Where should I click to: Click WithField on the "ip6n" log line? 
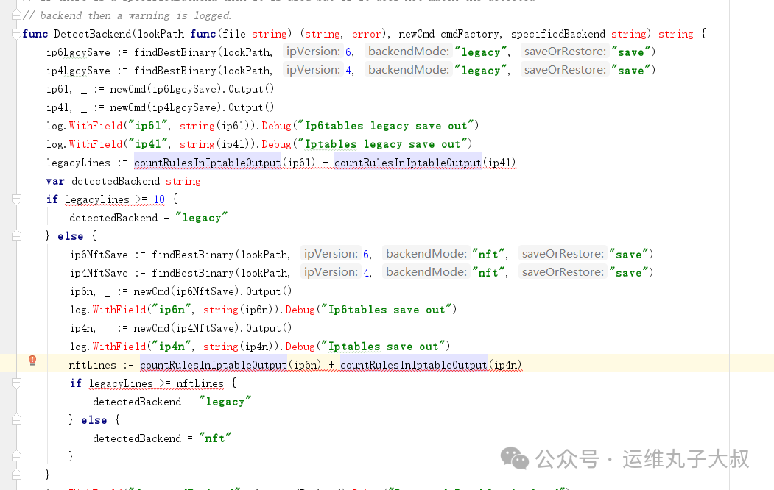point(119,310)
